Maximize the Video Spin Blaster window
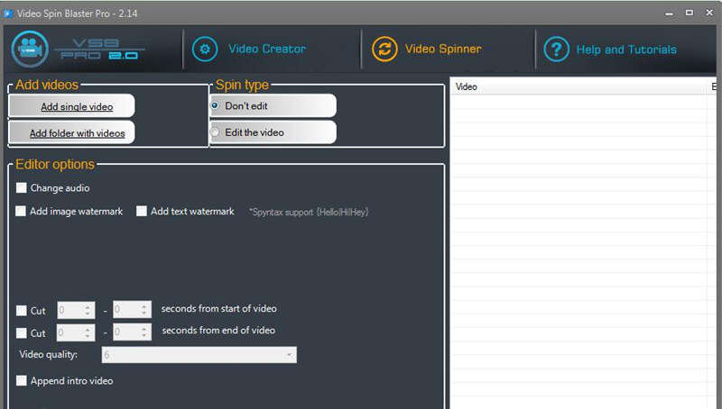 (690, 13)
